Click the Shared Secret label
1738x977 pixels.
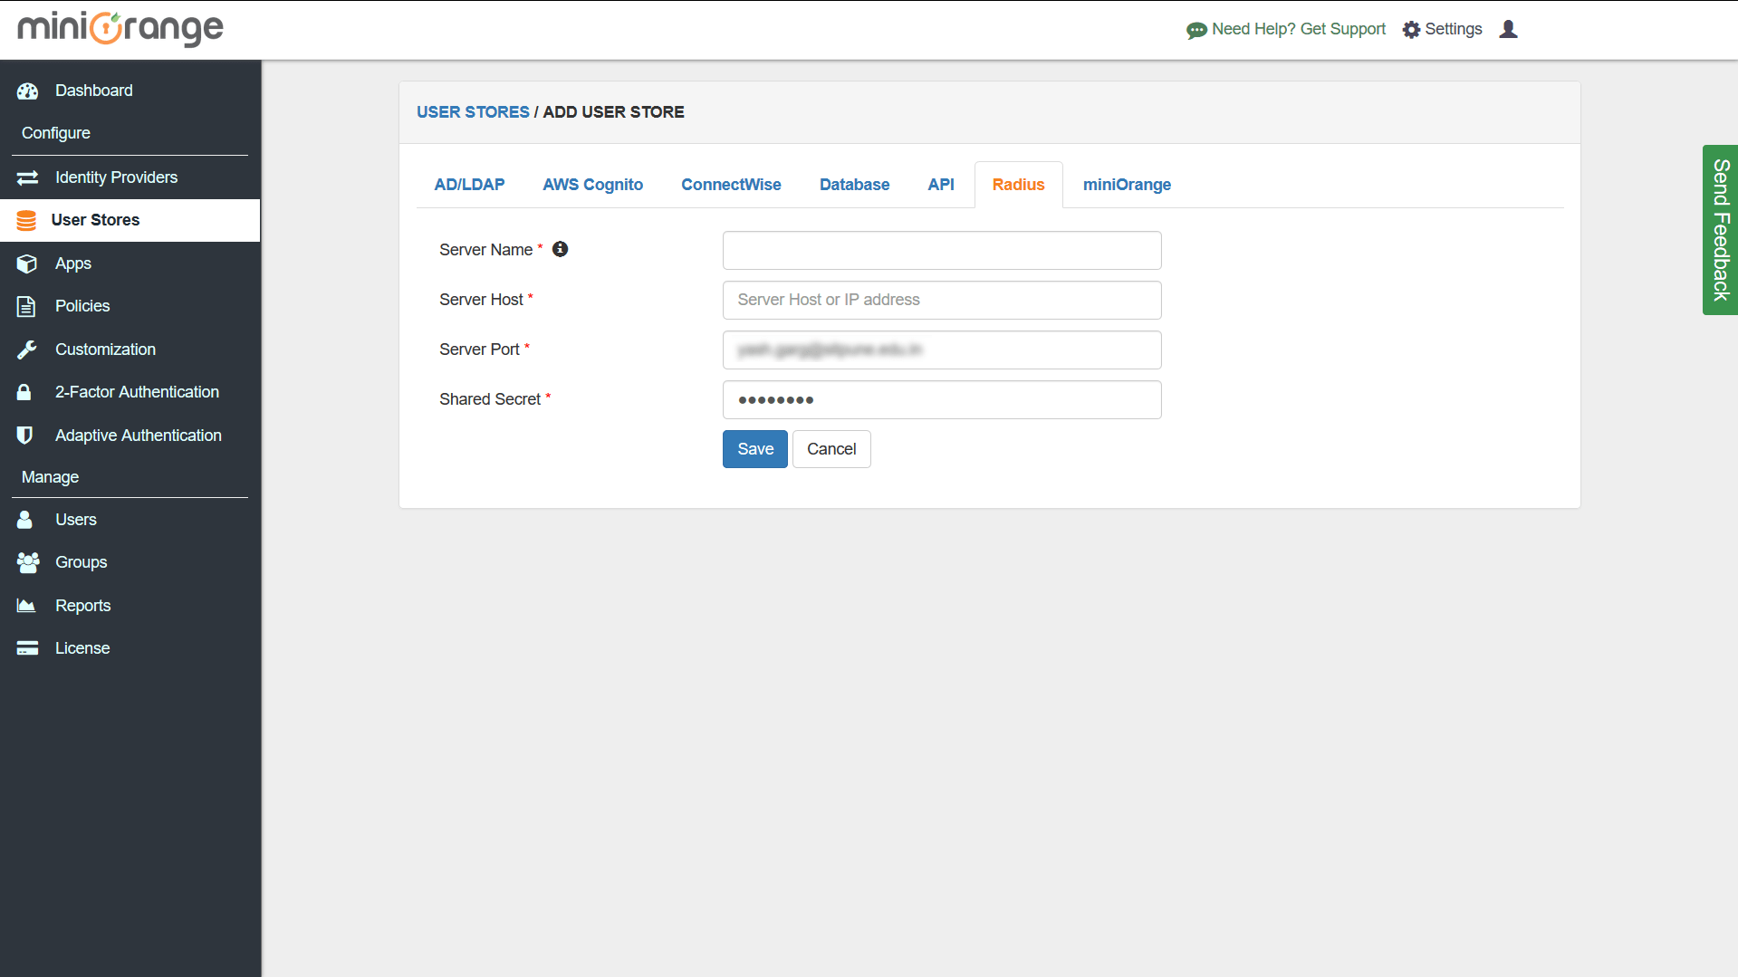tap(490, 399)
